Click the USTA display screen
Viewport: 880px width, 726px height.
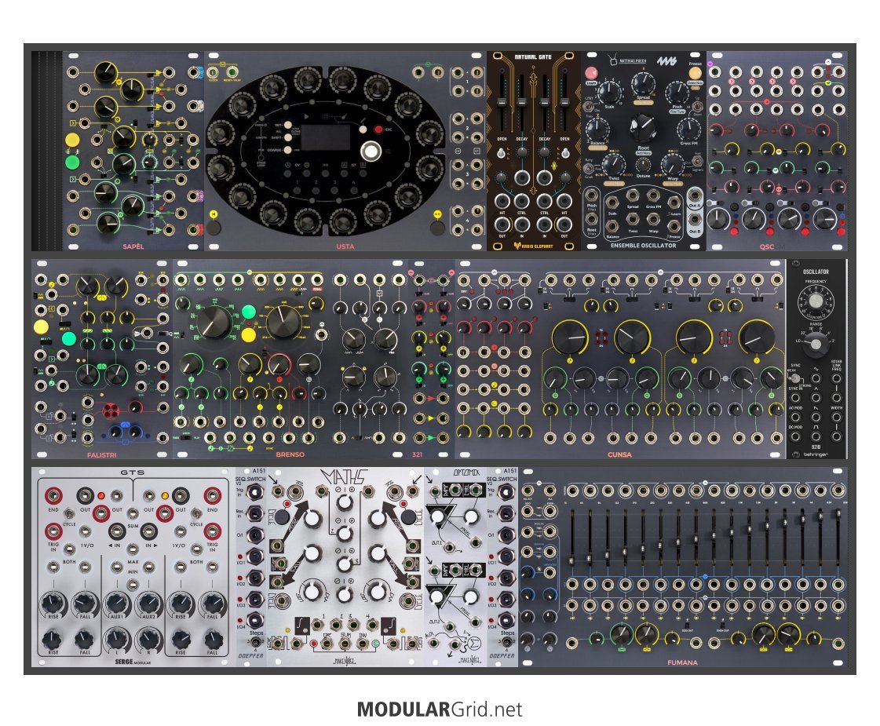tap(325, 138)
